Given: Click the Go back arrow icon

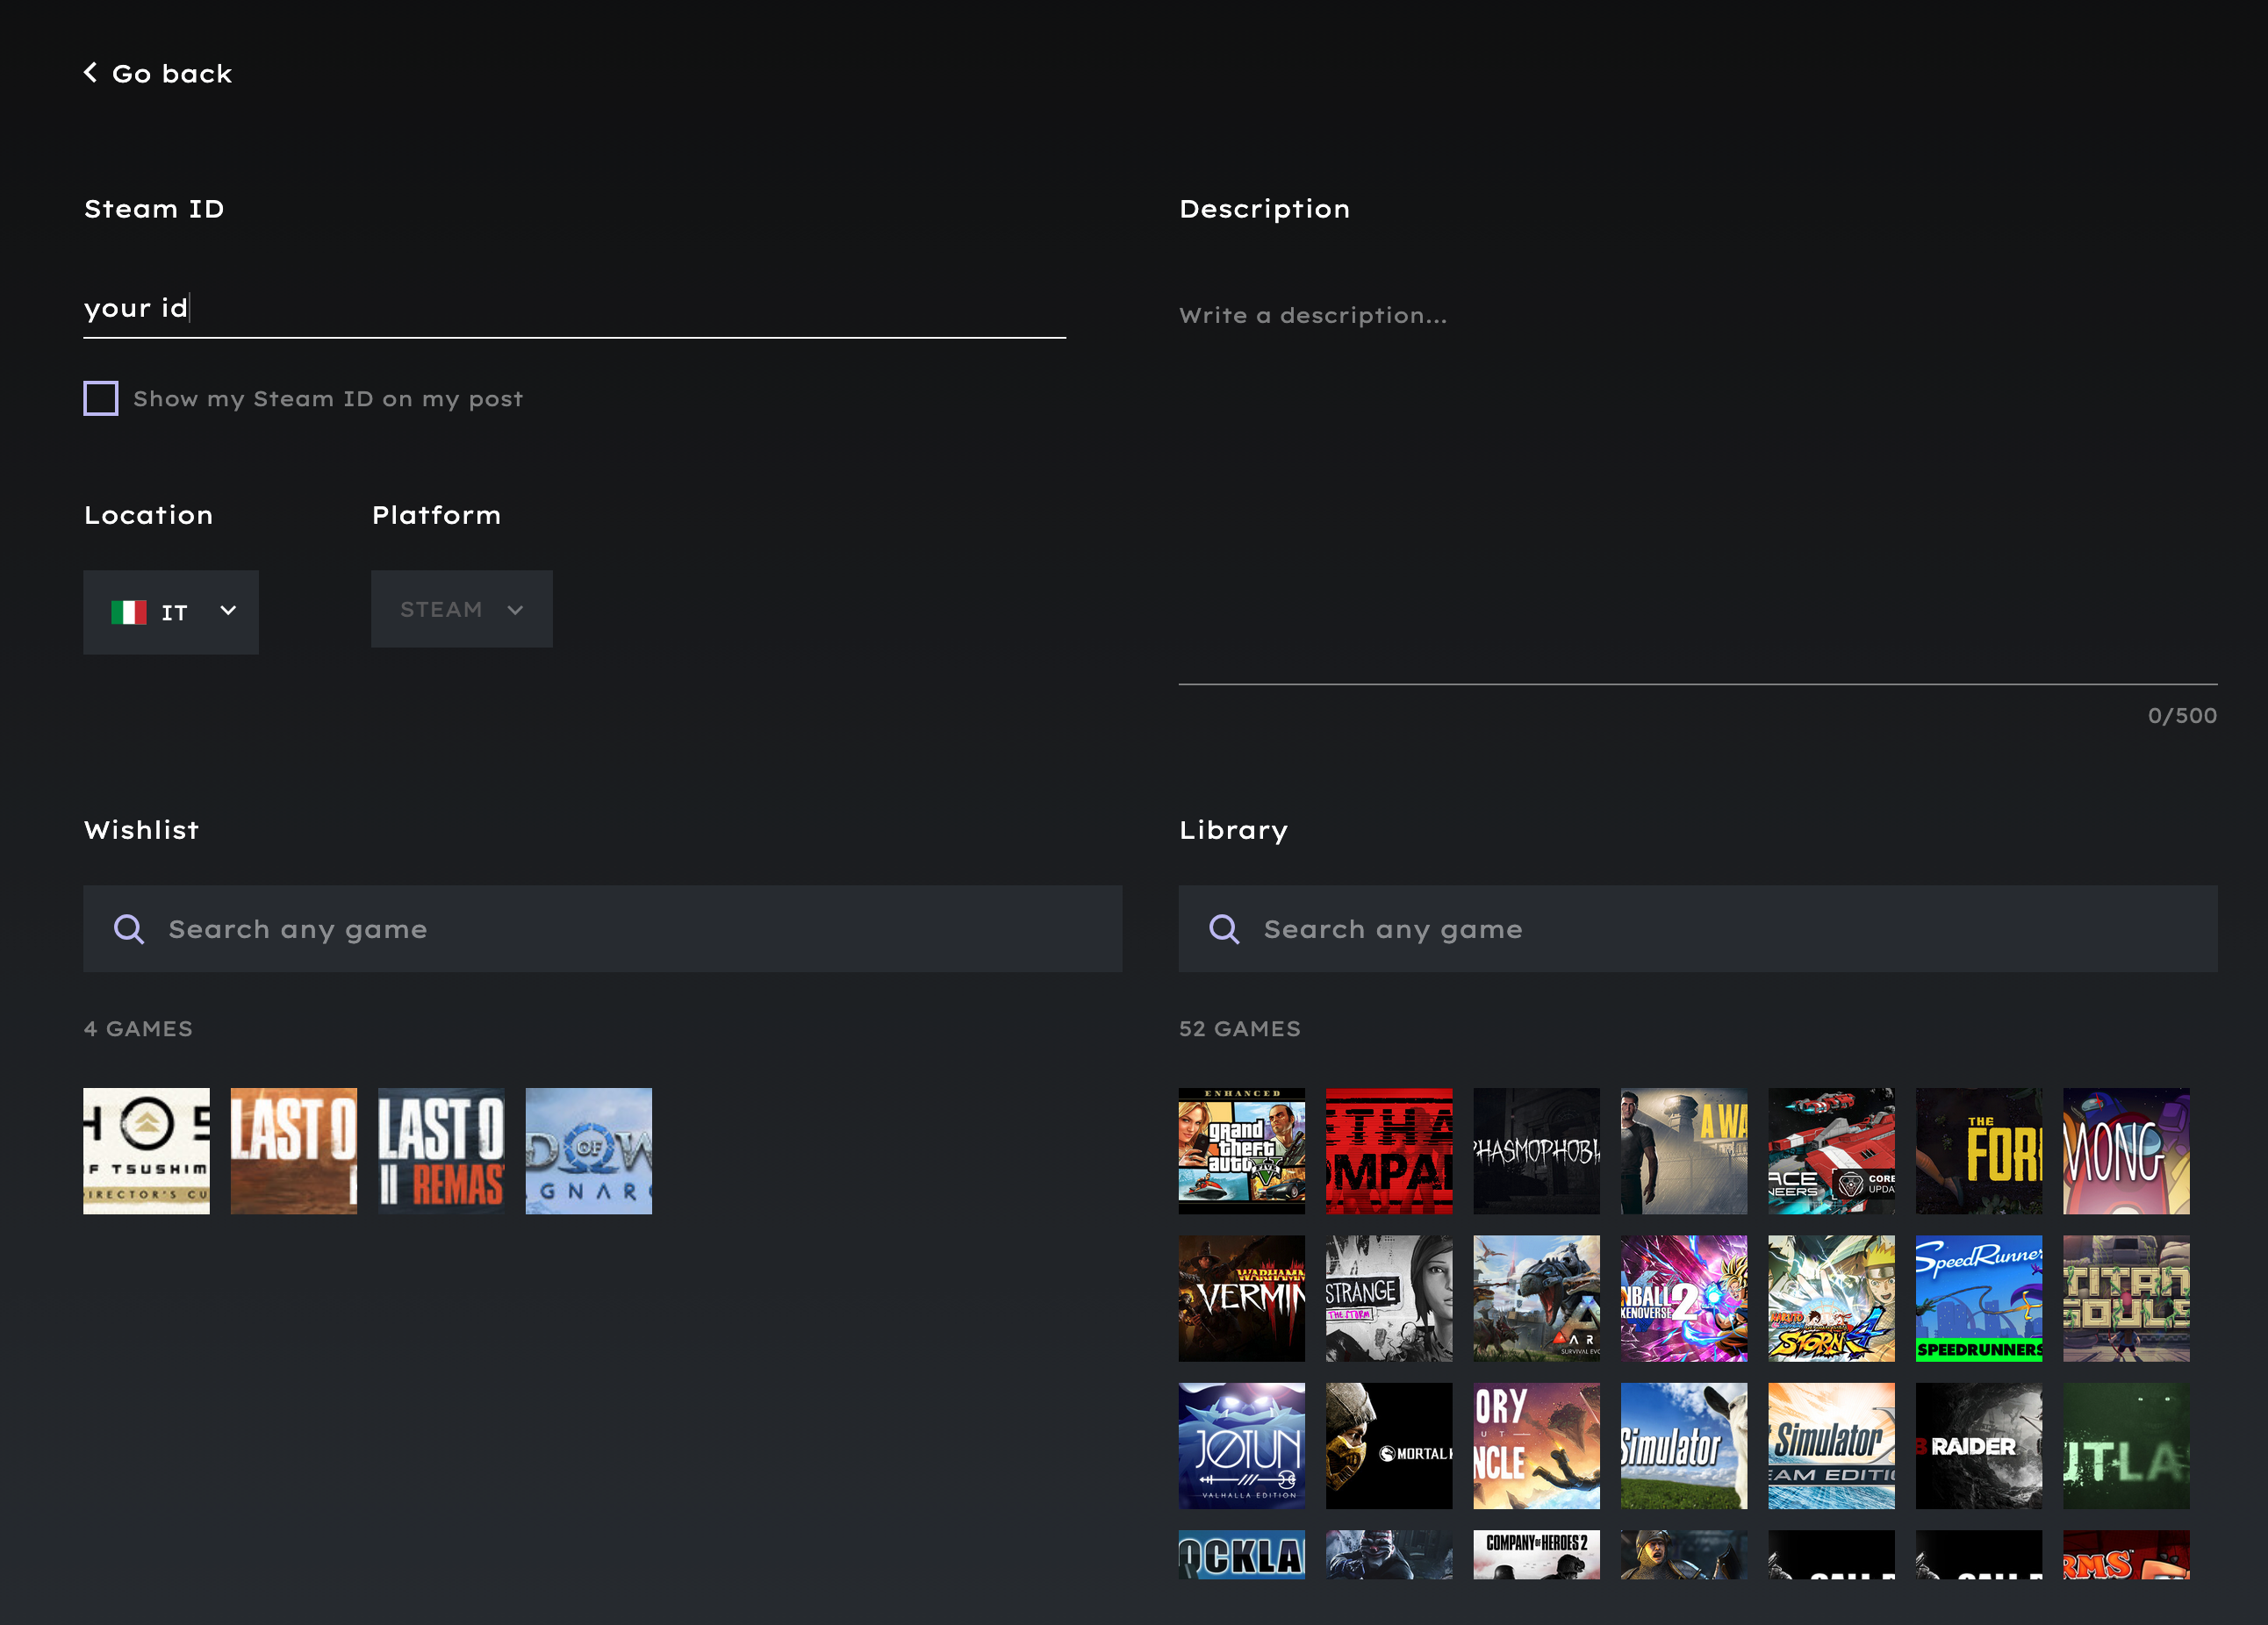Looking at the screenshot, I should tap(90, 72).
